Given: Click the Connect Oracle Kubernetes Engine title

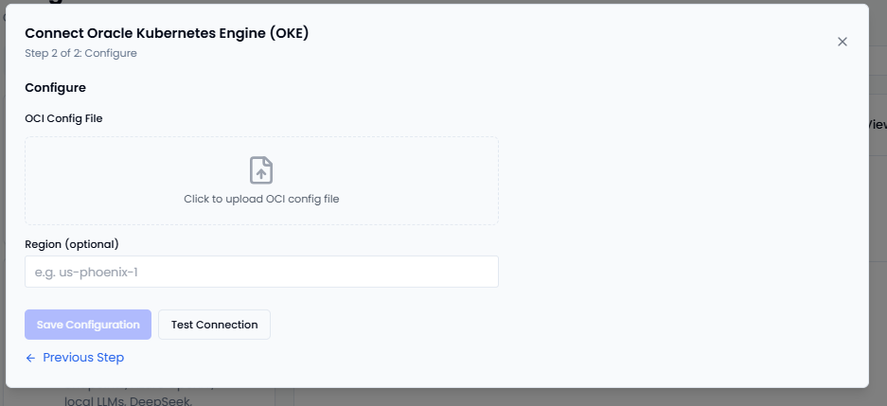Looking at the screenshot, I should [x=167, y=34].
